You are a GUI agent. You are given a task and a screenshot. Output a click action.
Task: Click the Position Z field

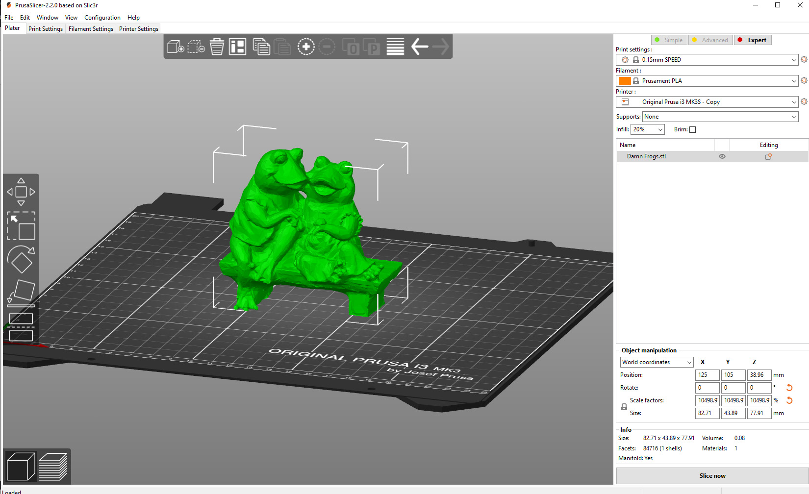pos(759,375)
